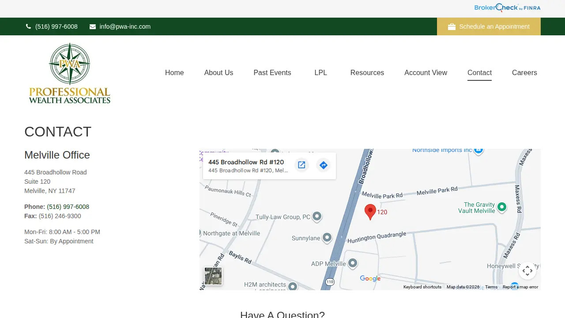
Task: Get directions with blue arrow icon
Action: point(324,165)
